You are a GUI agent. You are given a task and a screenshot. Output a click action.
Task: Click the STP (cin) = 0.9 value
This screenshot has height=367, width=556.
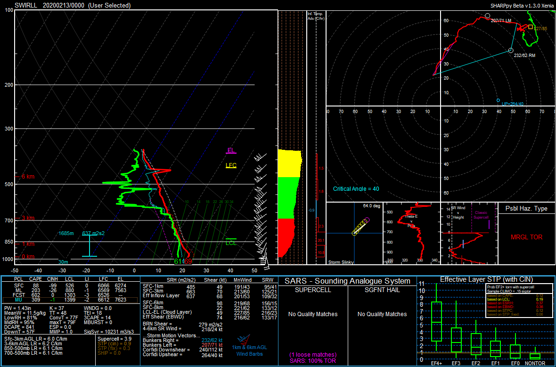pos(114,343)
